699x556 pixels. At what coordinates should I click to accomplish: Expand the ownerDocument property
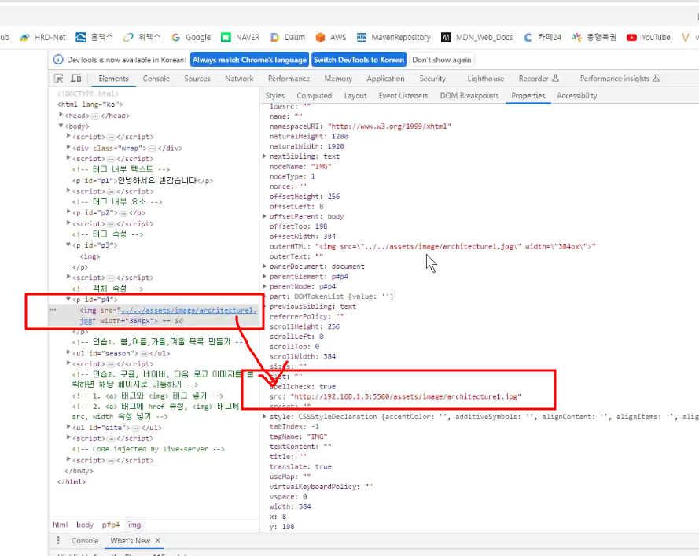[x=264, y=266]
